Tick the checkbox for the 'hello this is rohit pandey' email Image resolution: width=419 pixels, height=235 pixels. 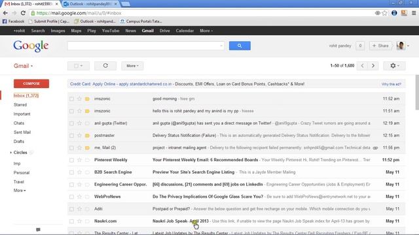coord(71,111)
